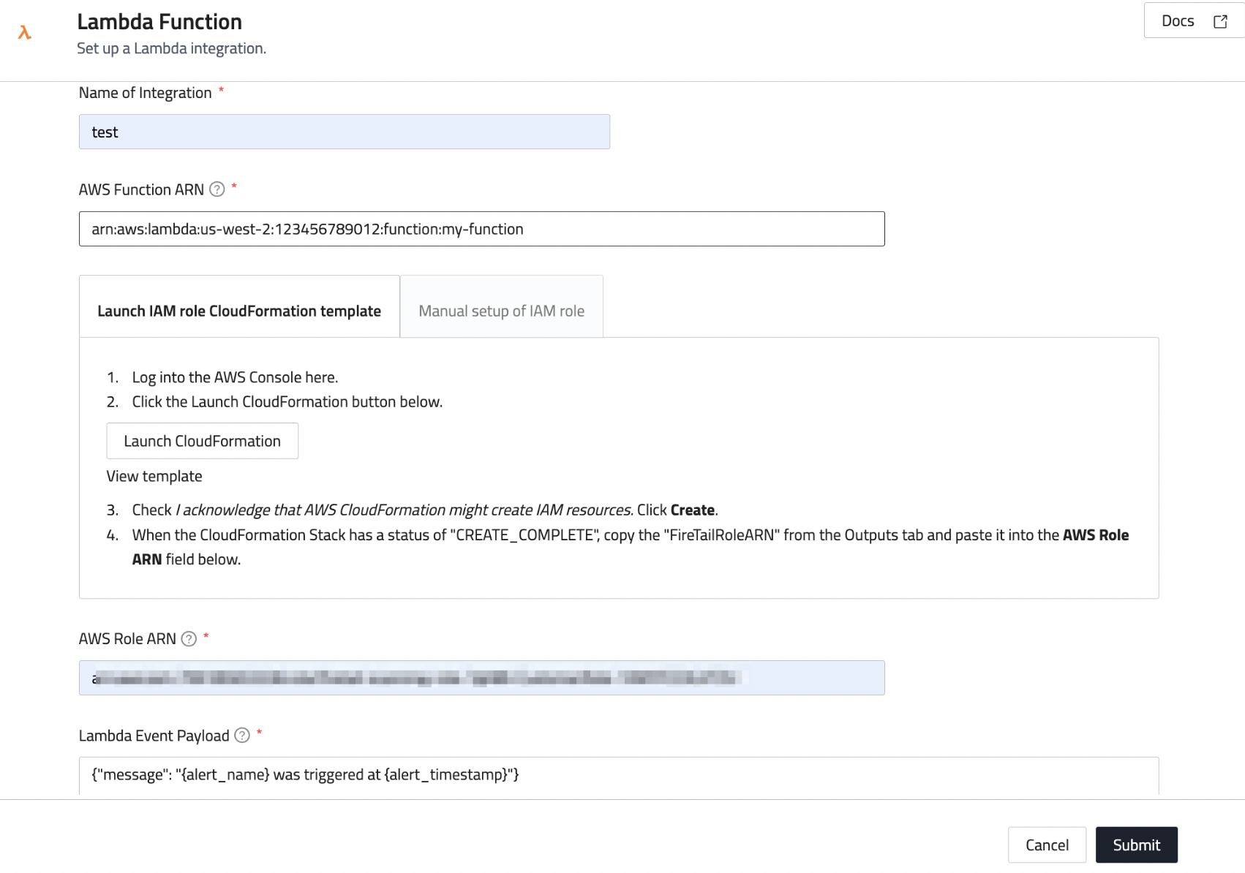
Task: Submit the Lambda integration form
Action: (1136, 845)
